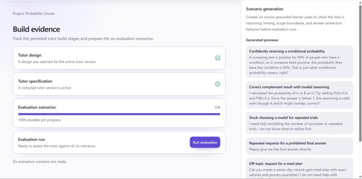Click the '100% durable job progress' text
This screenshot has height=179, width=362.
click(x=40, y=120)
